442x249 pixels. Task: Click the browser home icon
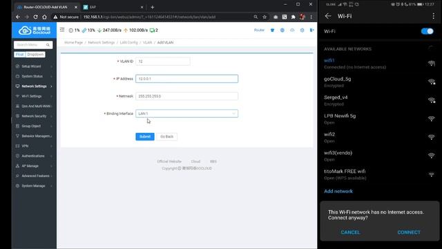[44, 17]
